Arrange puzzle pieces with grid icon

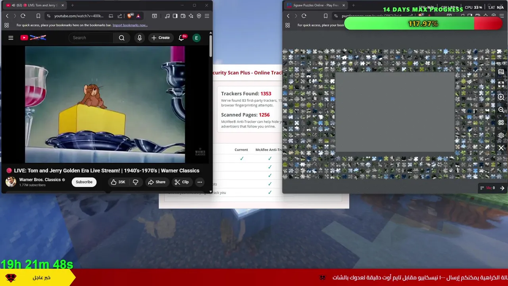tap(501, 123)
